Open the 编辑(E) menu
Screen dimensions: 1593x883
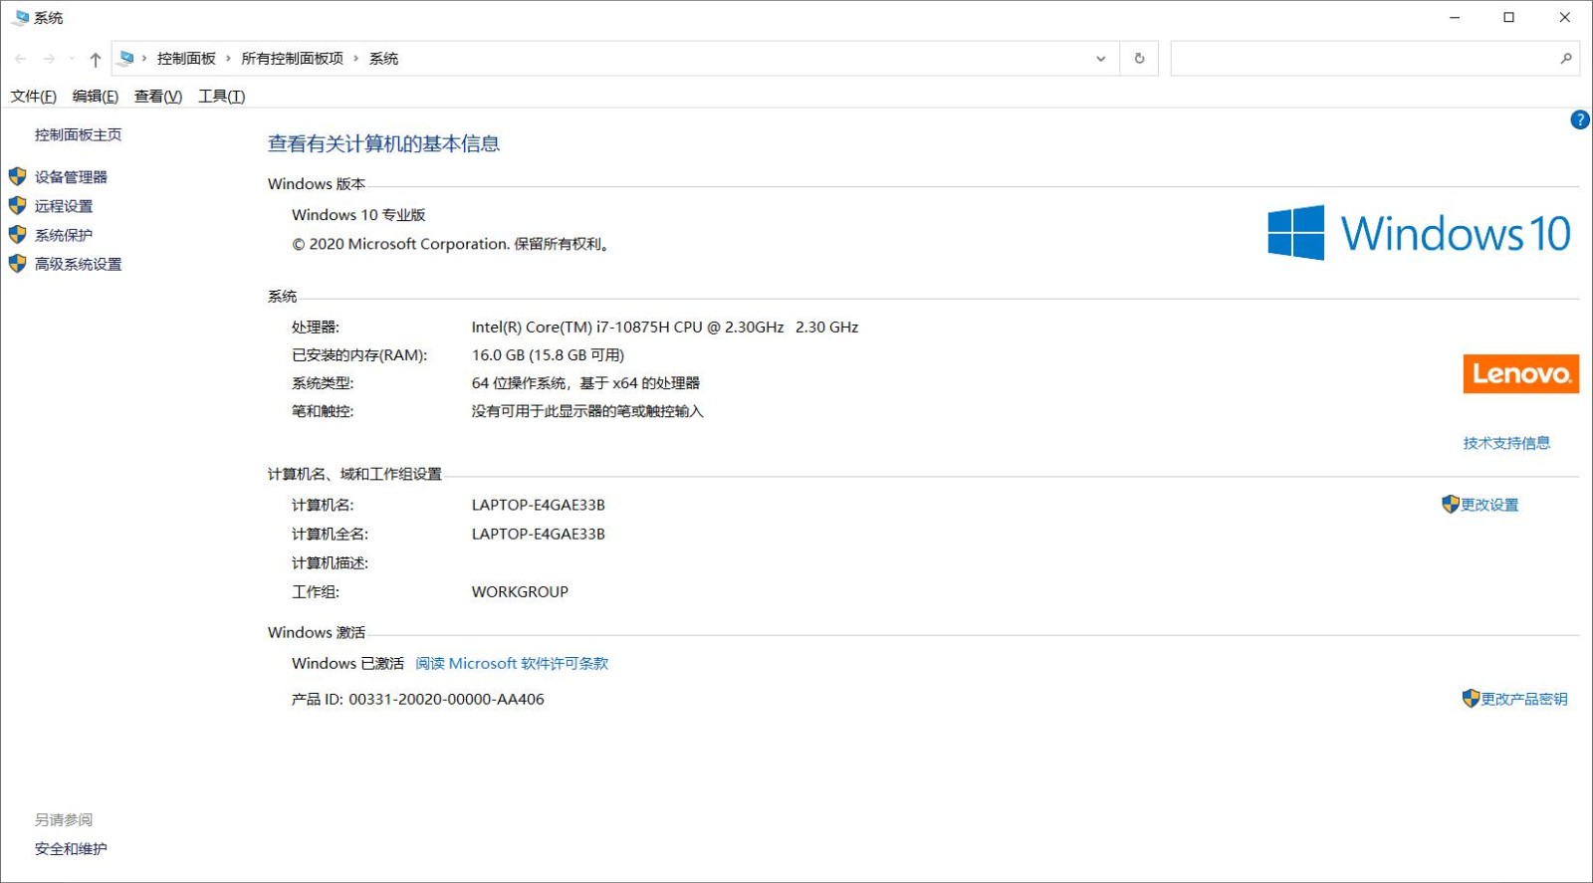point(96,97)
